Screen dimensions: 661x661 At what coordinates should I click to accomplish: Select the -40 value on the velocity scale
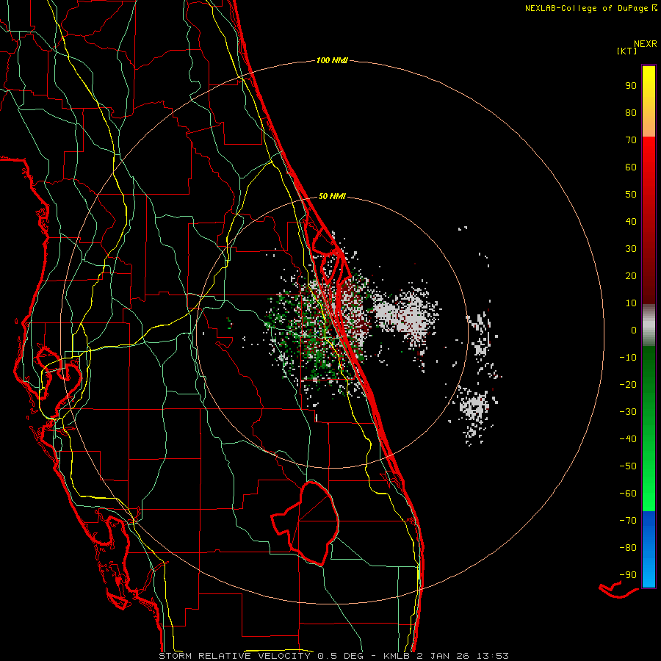(628, 439)
